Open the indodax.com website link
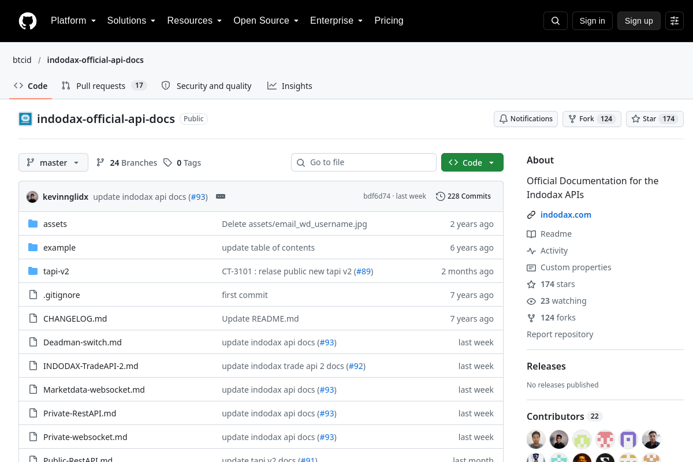The height and width of the screenshot is (462, 693). pos(566,215)
